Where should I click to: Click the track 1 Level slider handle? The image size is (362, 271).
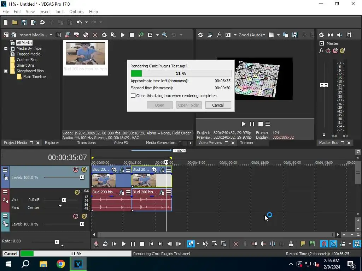point(82,177)
